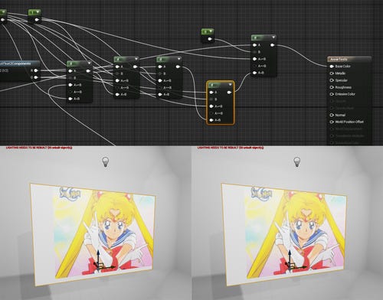The width and height of the screenshot is (383, 300).
Task: Collapse the If node beside BreakOutFloat2Components
Action: 89,64
